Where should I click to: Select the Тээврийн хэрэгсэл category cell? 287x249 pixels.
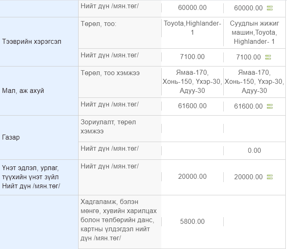coord(39,42)
